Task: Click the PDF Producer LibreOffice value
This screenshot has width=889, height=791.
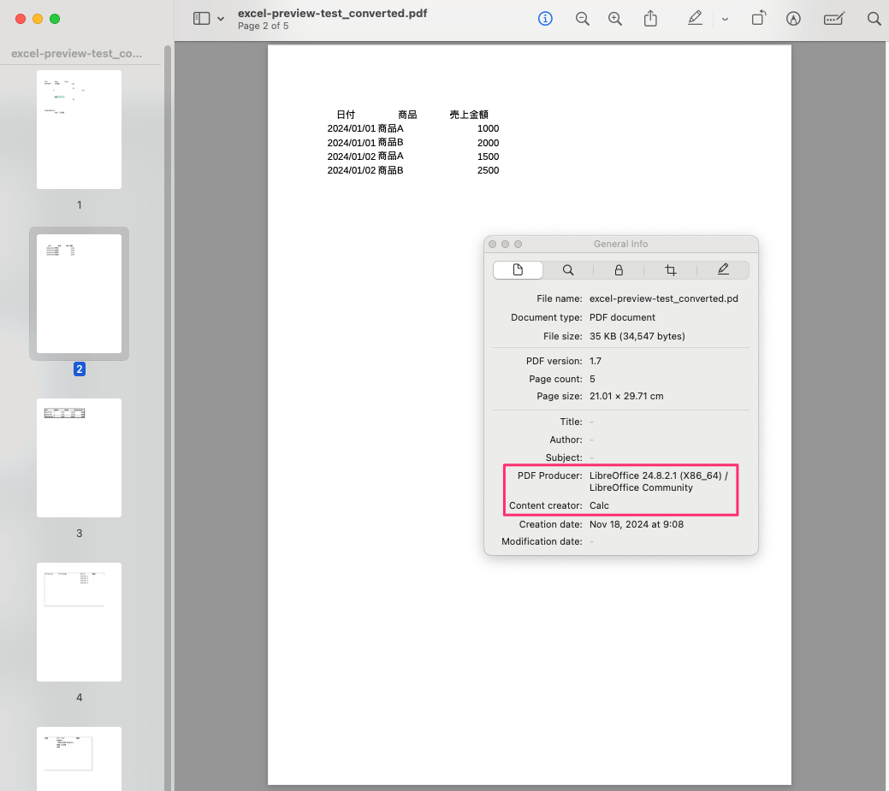Action: 658,481
